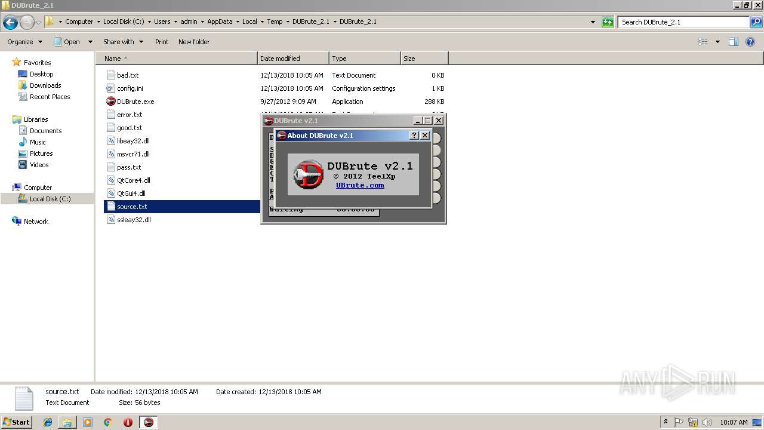Viewport: 764px width, 430px height.
Task: Open the Start menu
Action: [x=16, y=422]
